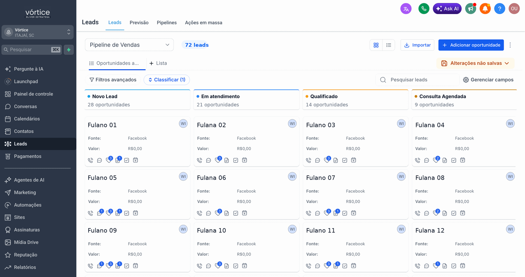
Task: Click the sidebar Pesquisar search box
Action: pyautogui.click(x=32, y=50)
